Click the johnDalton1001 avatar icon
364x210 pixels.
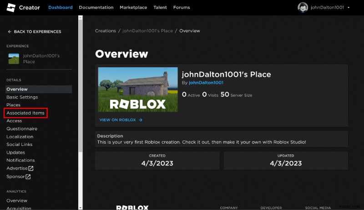pyautogui.click(x=303, y=7)
